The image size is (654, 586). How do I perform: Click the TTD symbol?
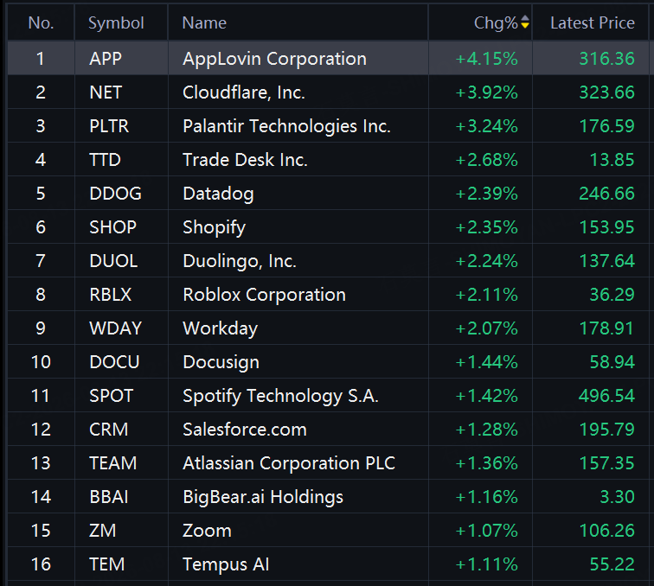[105, 160]
